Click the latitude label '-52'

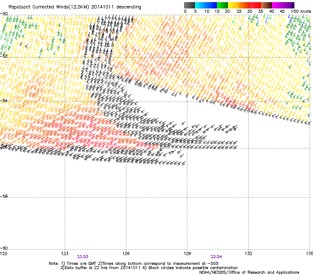click(x=4, y=56)
